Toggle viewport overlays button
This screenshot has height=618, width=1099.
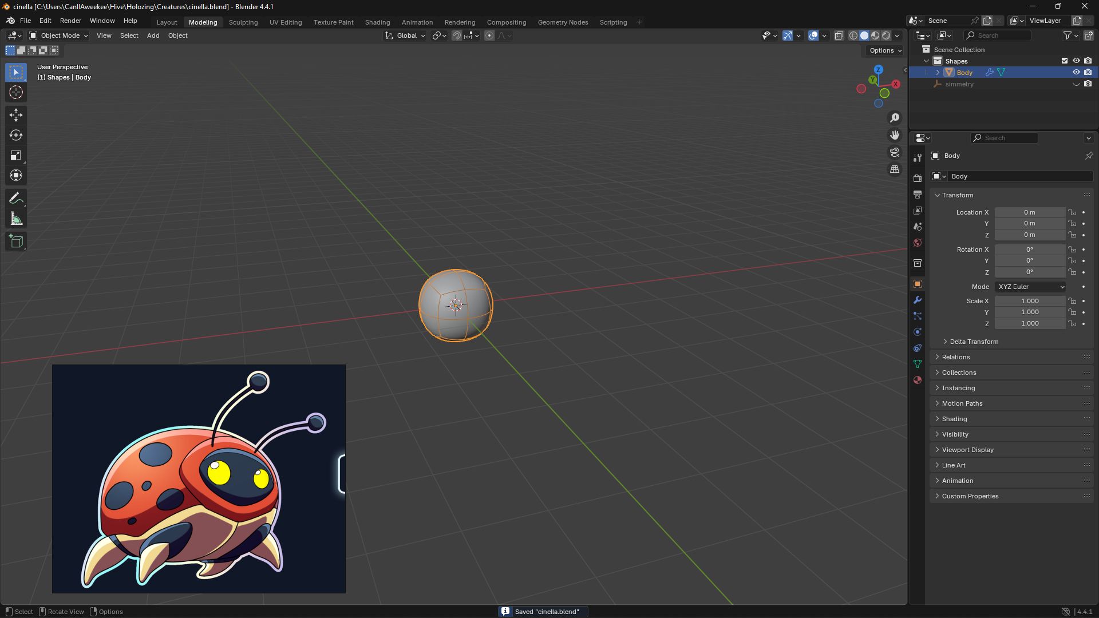click(x=813, y=35)
